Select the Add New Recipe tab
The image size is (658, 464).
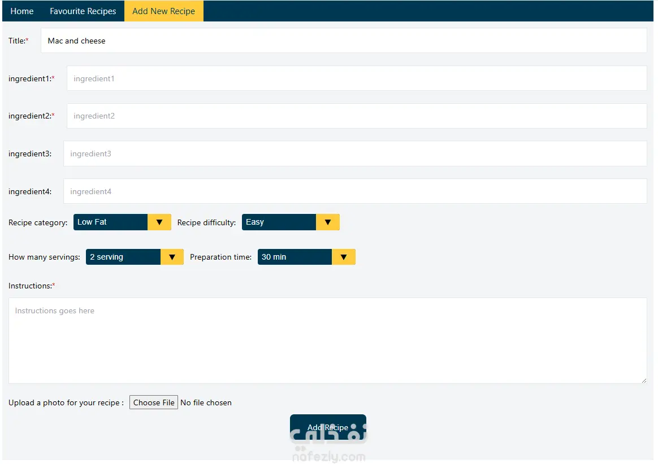click(x=164, y=11)
